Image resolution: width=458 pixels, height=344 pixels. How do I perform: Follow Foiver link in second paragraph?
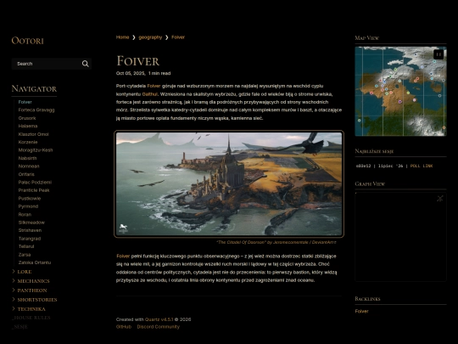pyautogui.click(x=123, y=257)
